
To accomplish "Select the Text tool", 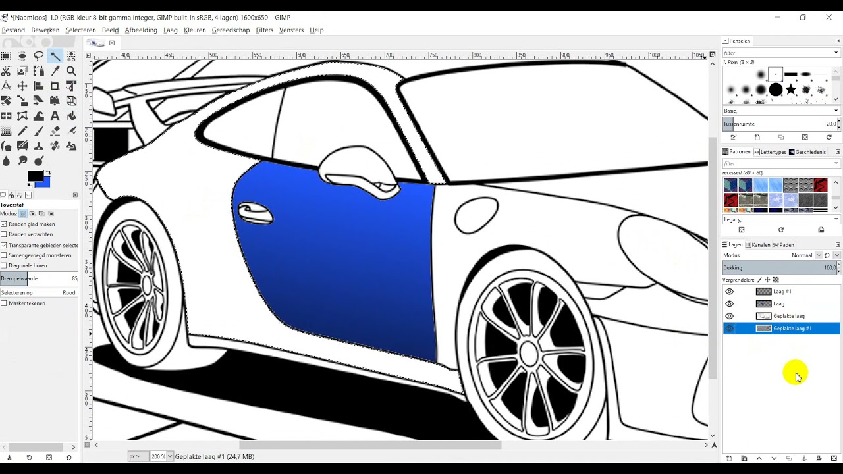I will click(55, 116).
